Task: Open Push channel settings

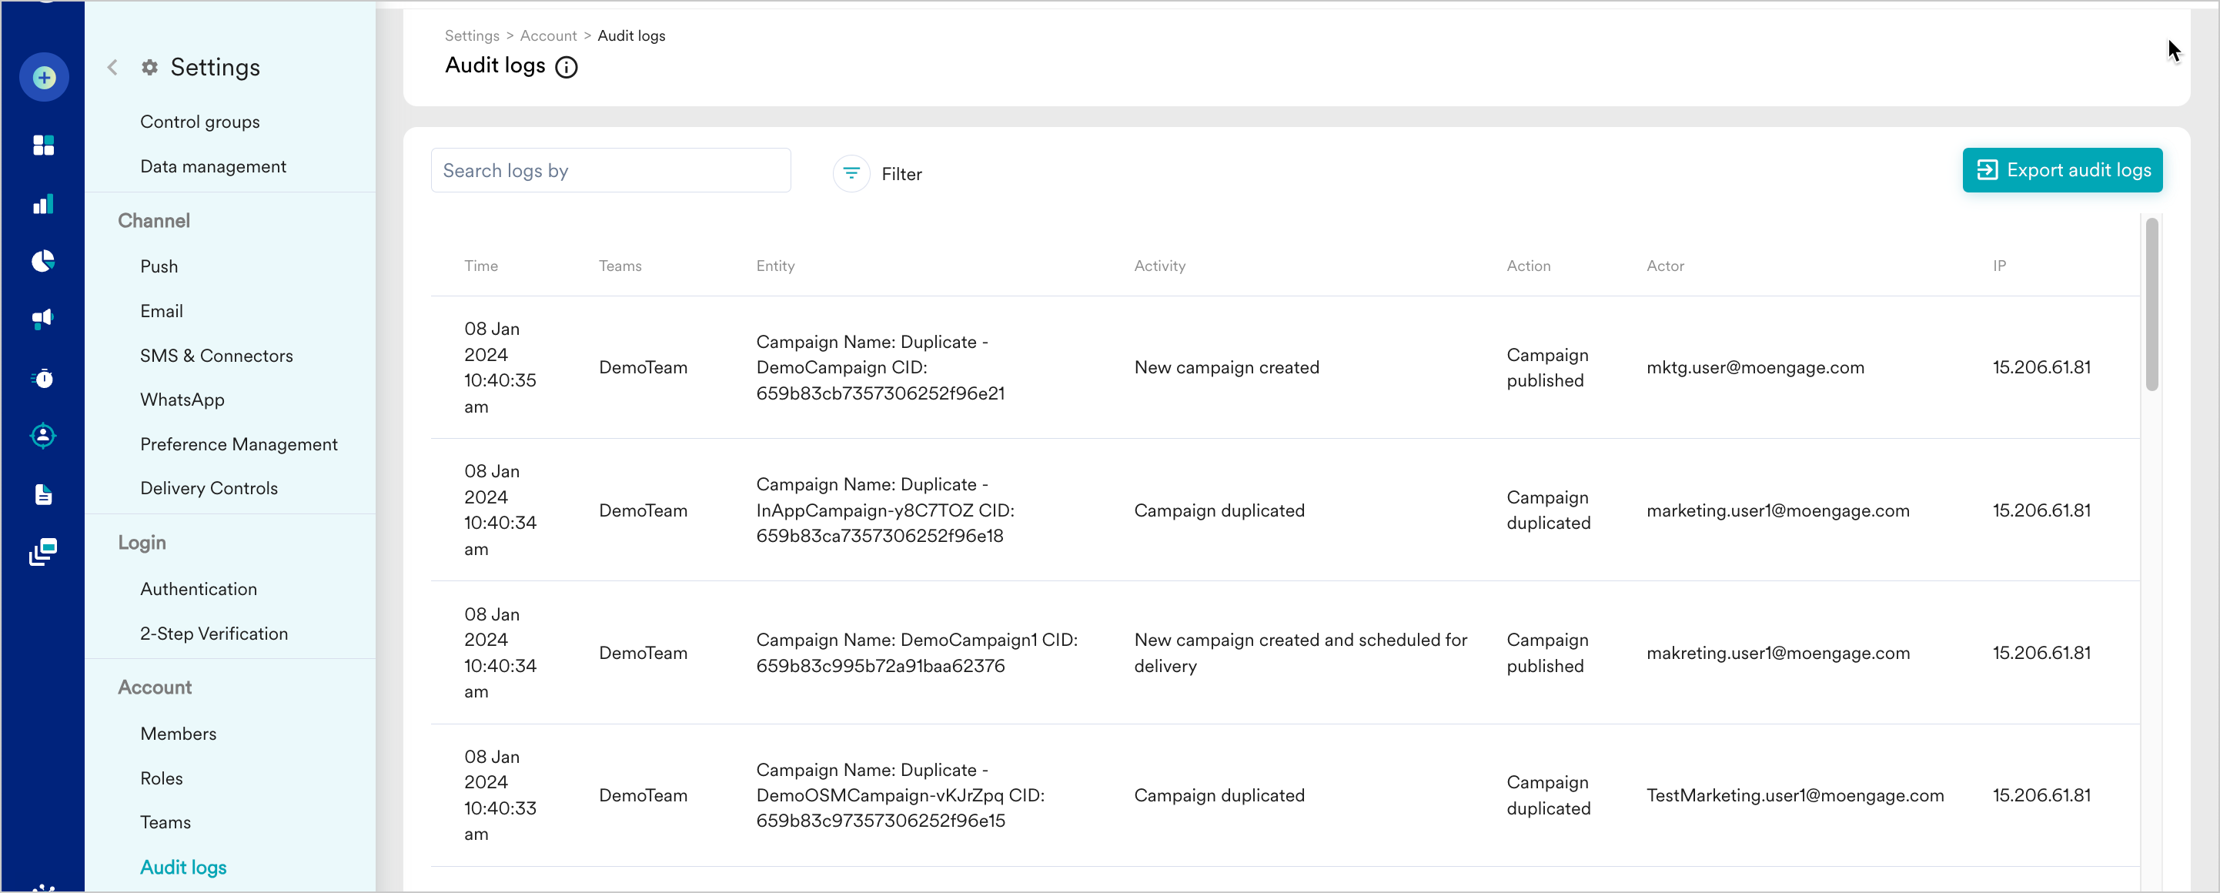Action: tap(159, 266)
